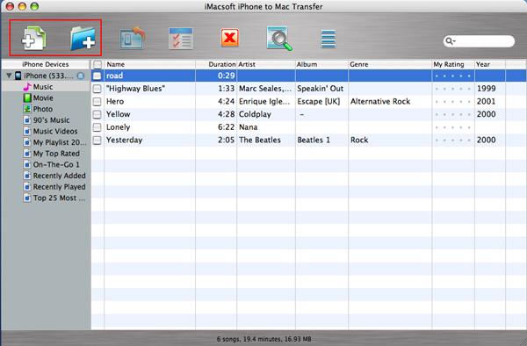This screenshot has height=346, width=527.
Task: Open the 90's Music playlist
Action: [52, 120]
